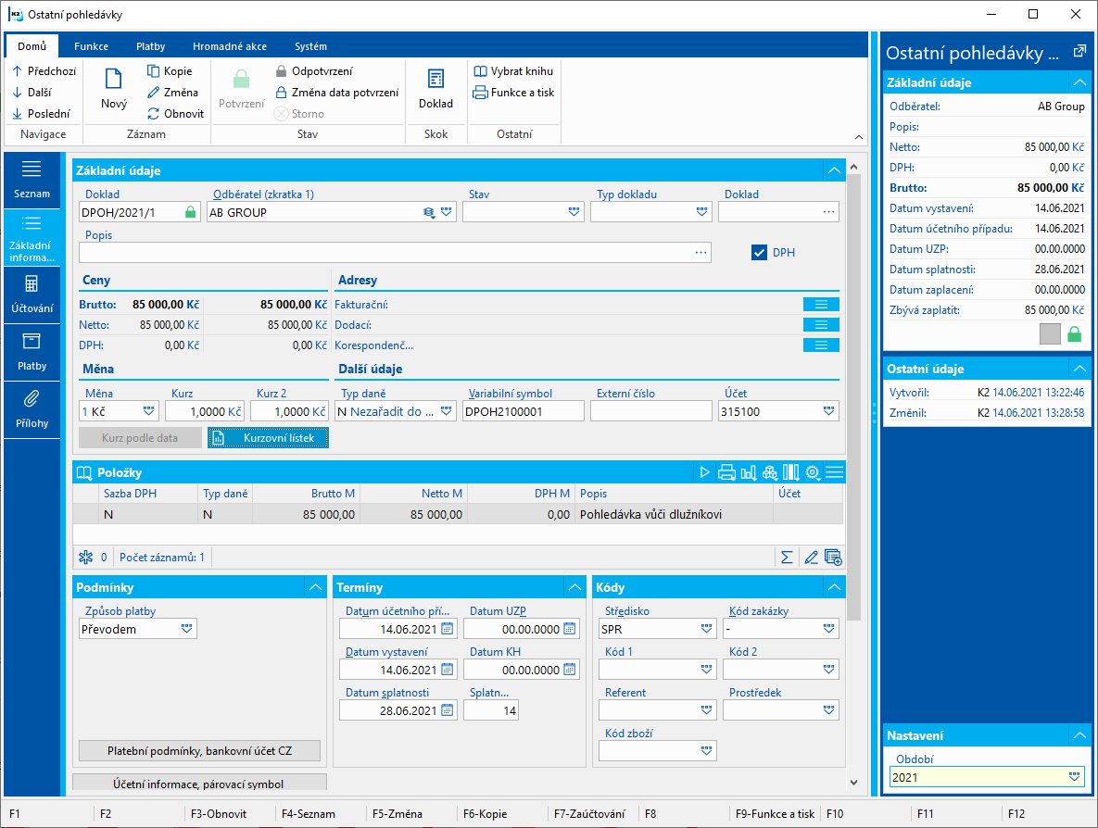Viewport: 1098px width, 828px height.
Task: Click the print icon in Položky toolbar
Action: point(726,472)
